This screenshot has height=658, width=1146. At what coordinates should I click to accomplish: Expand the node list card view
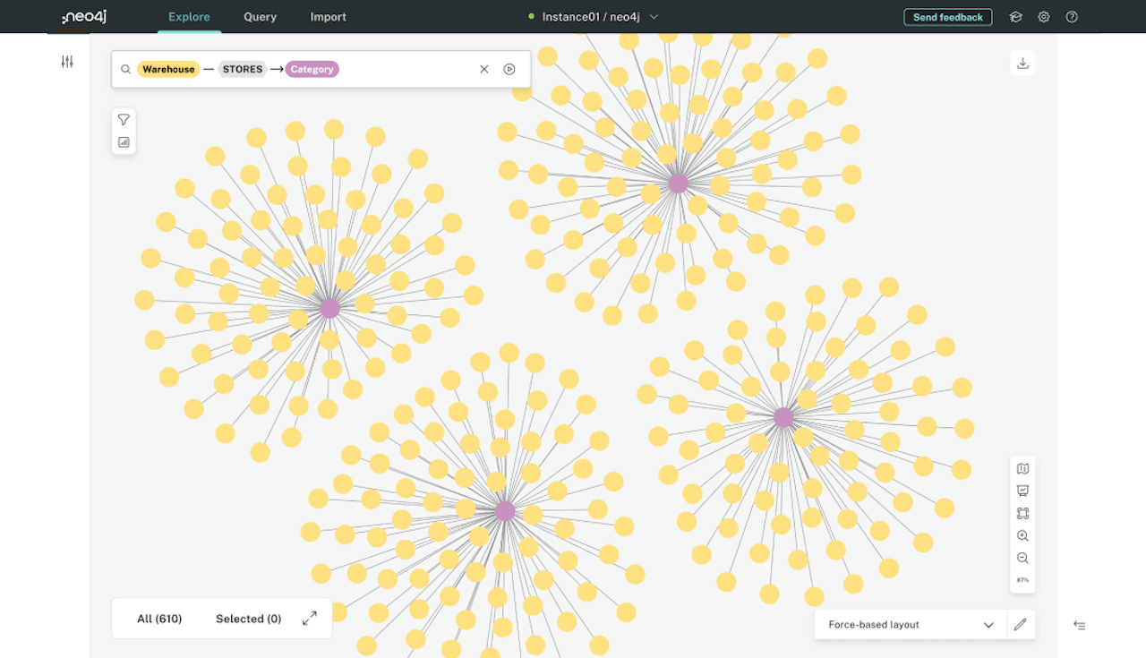tap(310, 618)
